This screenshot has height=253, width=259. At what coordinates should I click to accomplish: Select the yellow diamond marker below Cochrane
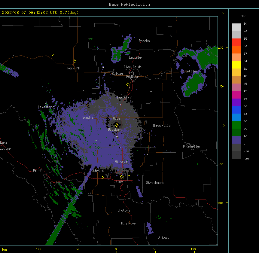(x=102, y=177)
